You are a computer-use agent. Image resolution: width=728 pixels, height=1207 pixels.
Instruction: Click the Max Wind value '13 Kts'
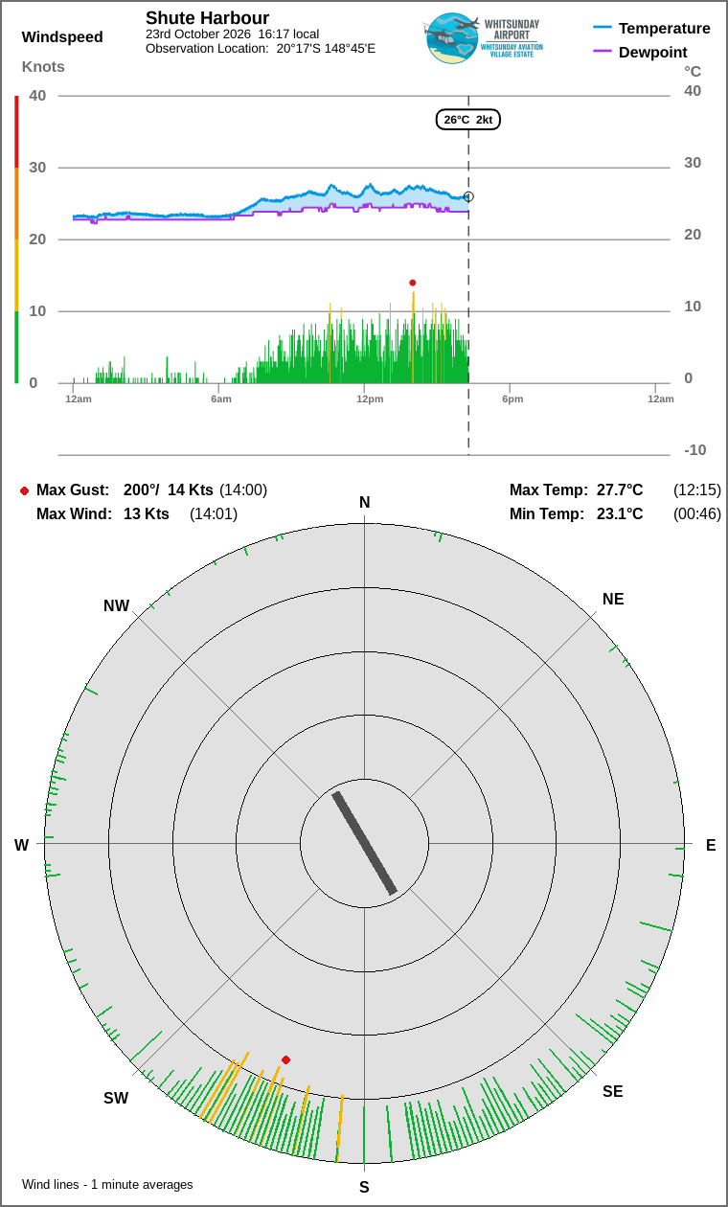point(147,514)
